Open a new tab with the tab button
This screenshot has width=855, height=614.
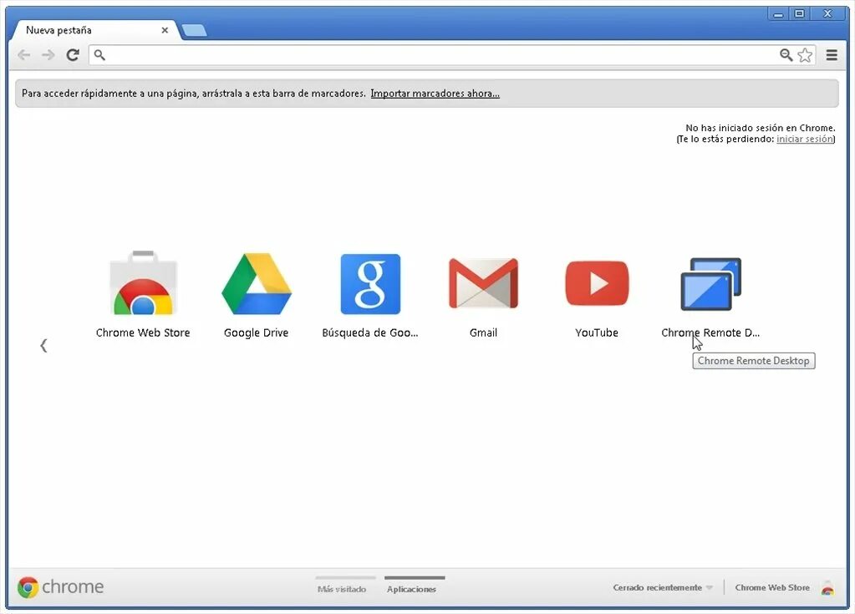[194, 31]
